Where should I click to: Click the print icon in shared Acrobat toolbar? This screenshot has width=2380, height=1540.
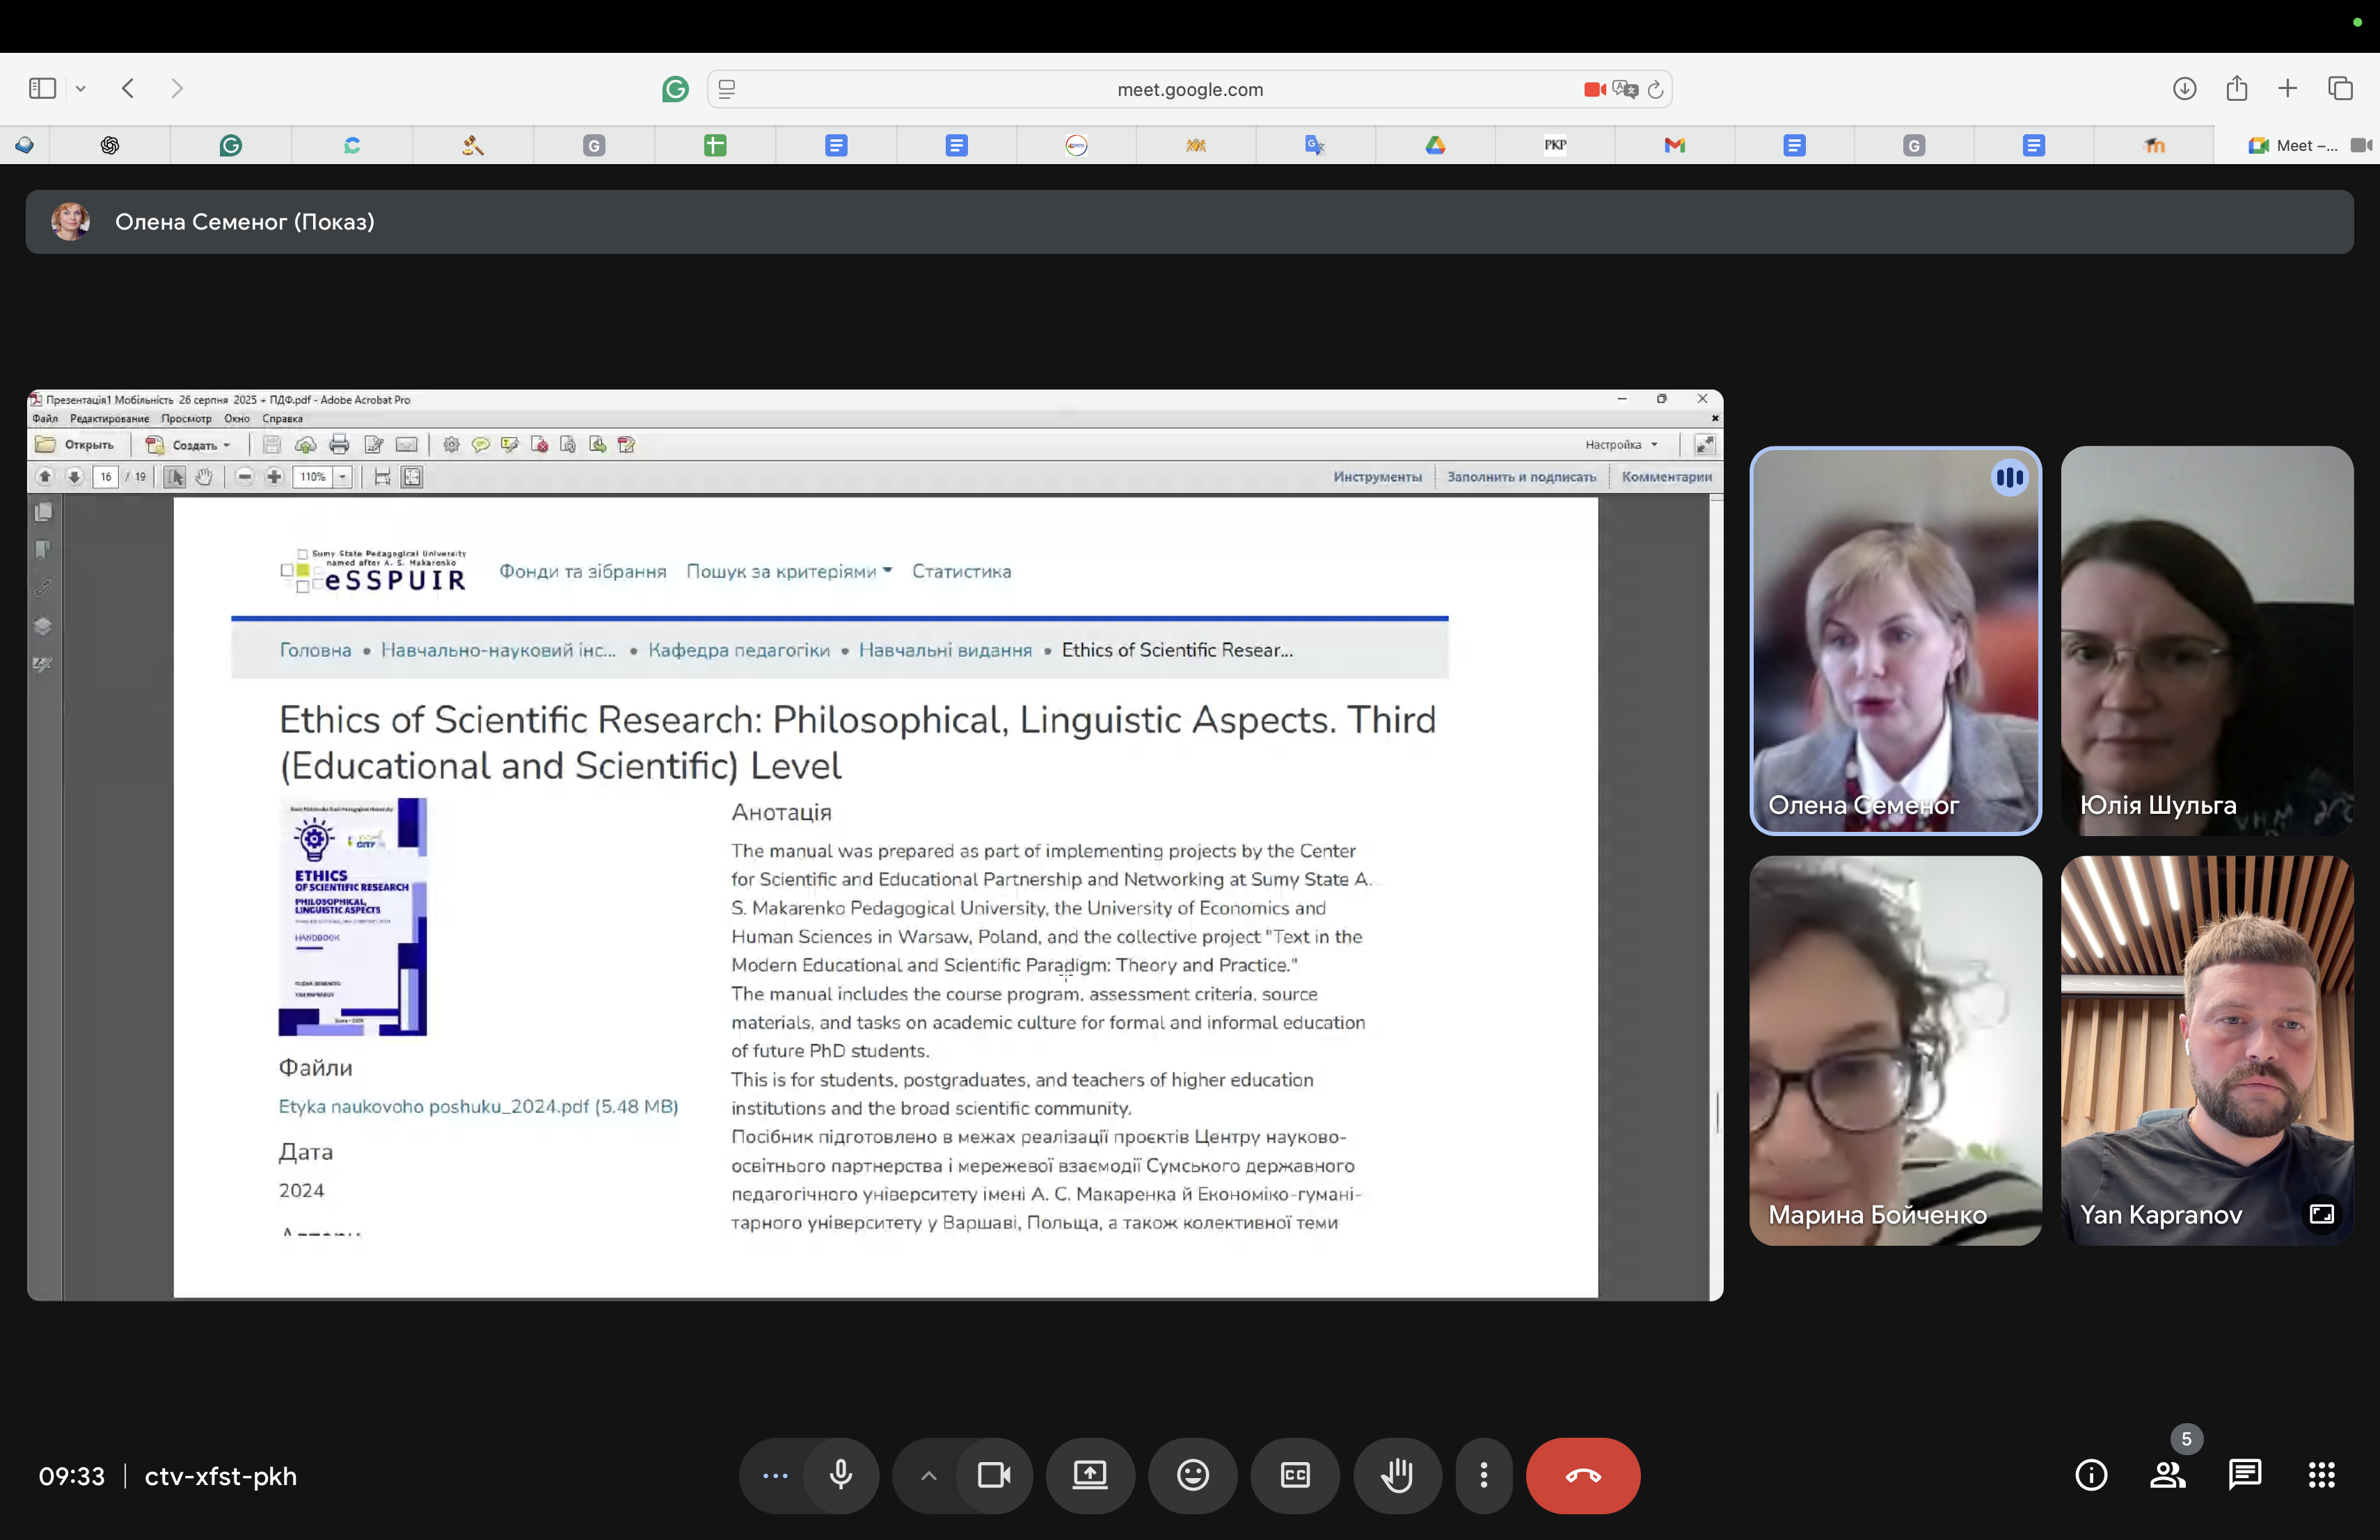point(340,444)
